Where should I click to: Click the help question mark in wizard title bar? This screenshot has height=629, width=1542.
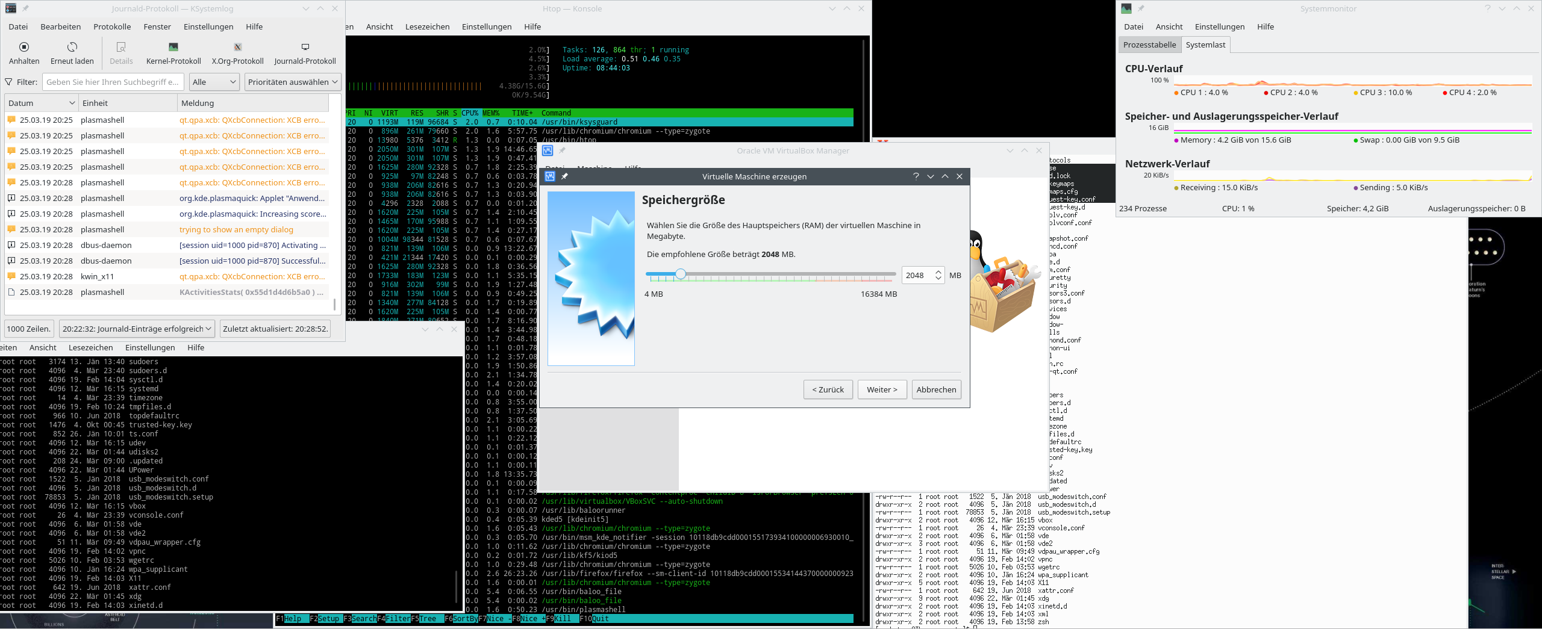tap(916, 176)
